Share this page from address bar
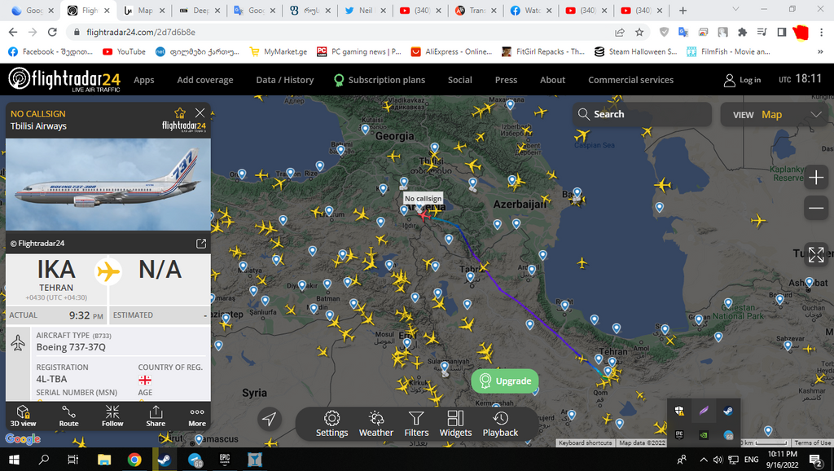The height and width of the screenshot is (471, 834). pos(620,32)
